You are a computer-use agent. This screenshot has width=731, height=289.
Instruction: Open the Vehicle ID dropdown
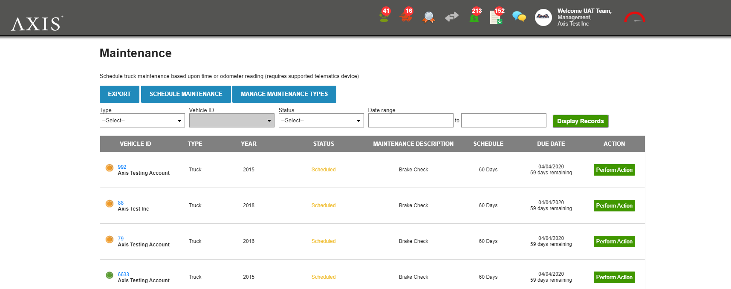(x=231, y=121)
